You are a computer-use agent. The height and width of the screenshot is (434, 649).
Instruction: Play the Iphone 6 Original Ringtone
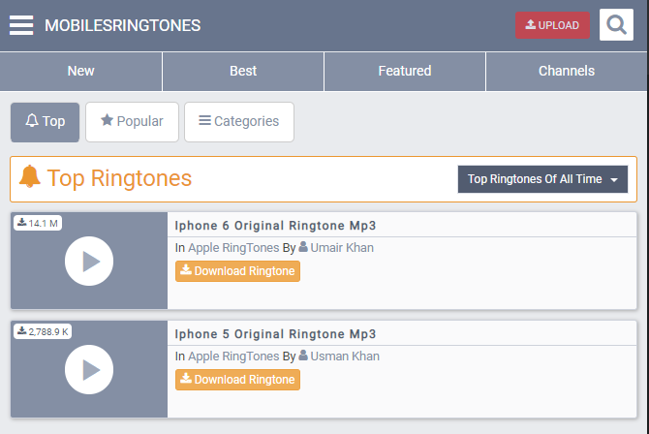pyautogui.click(x=89, y=261)
